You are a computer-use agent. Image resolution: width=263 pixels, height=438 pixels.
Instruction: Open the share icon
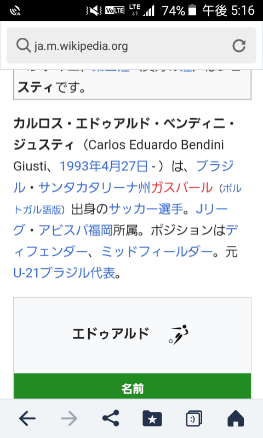tap(111, 418)
